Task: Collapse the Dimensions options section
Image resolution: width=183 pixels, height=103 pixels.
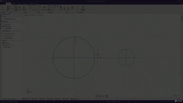Action: (x=12, y=31)
